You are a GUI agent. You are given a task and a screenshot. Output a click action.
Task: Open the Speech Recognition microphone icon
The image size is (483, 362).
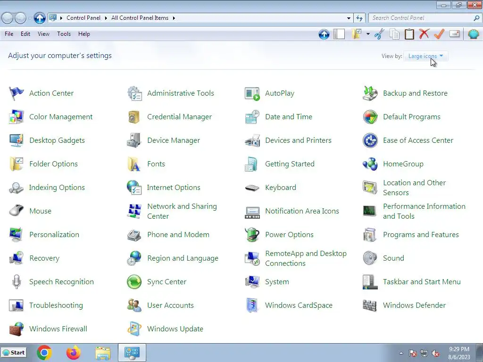pos(17,282)
